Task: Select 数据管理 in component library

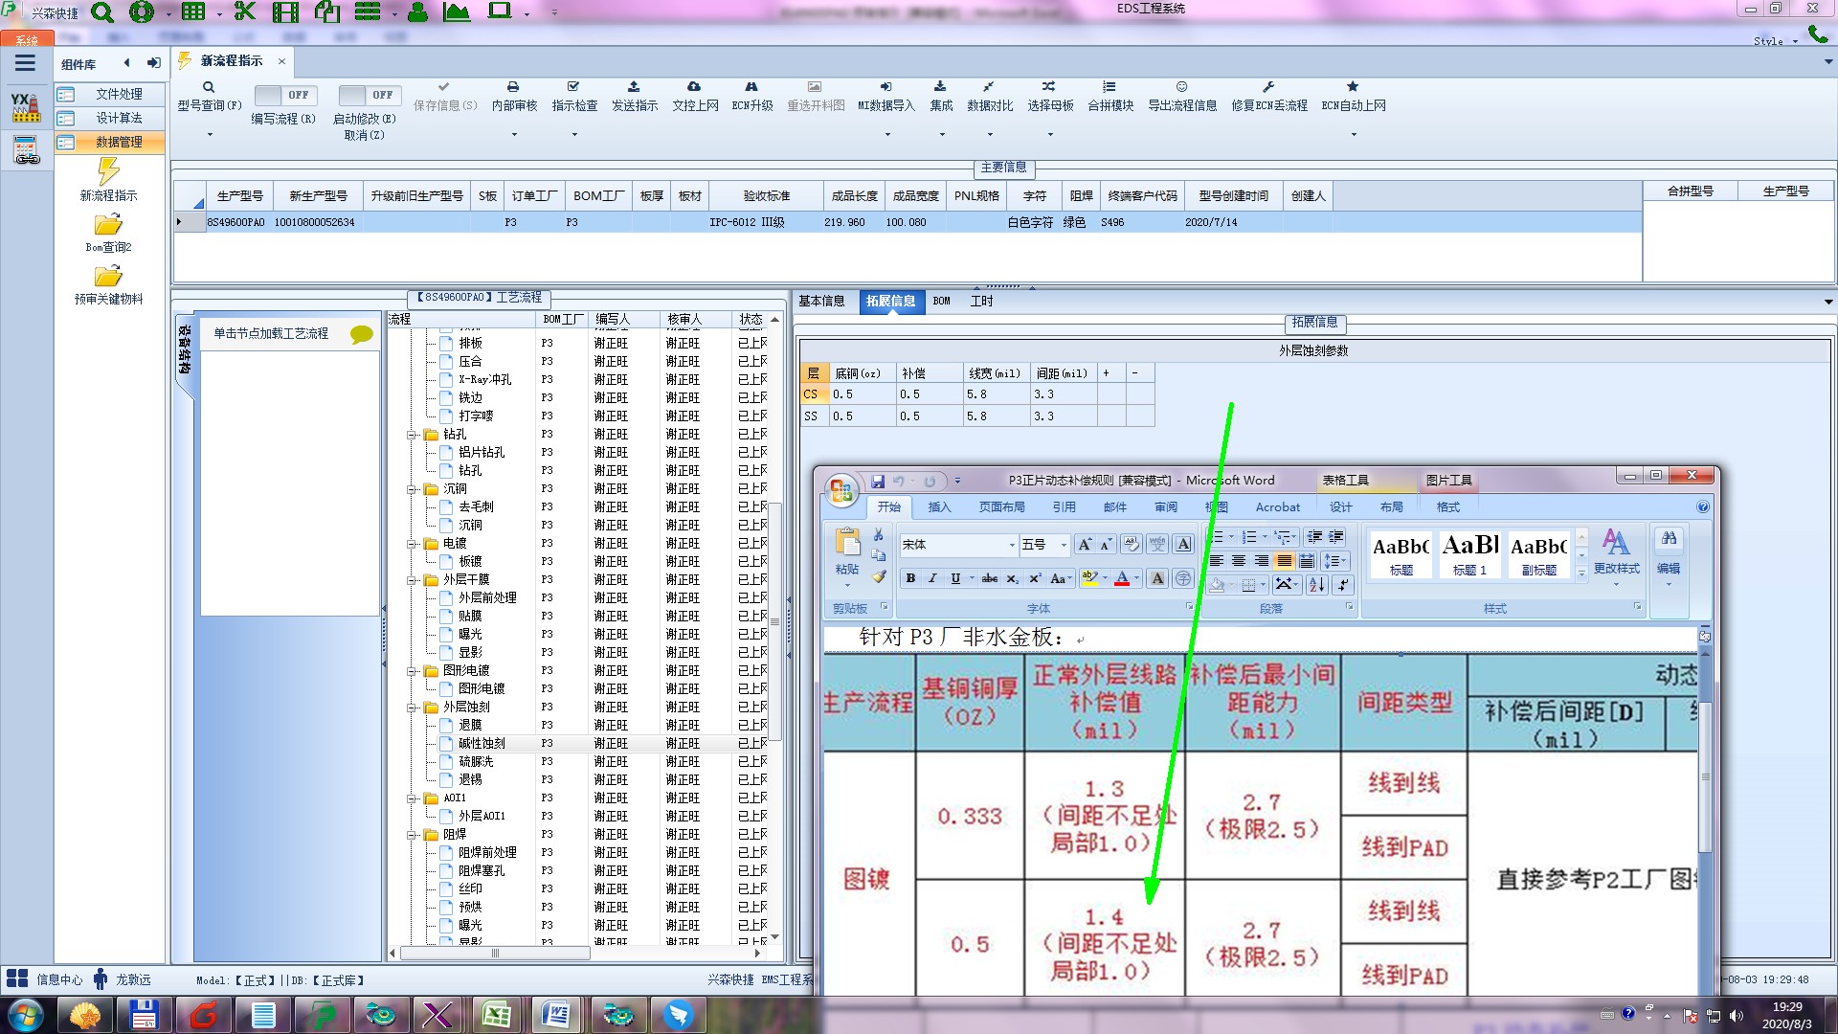Action: click(x=118, y=142)
